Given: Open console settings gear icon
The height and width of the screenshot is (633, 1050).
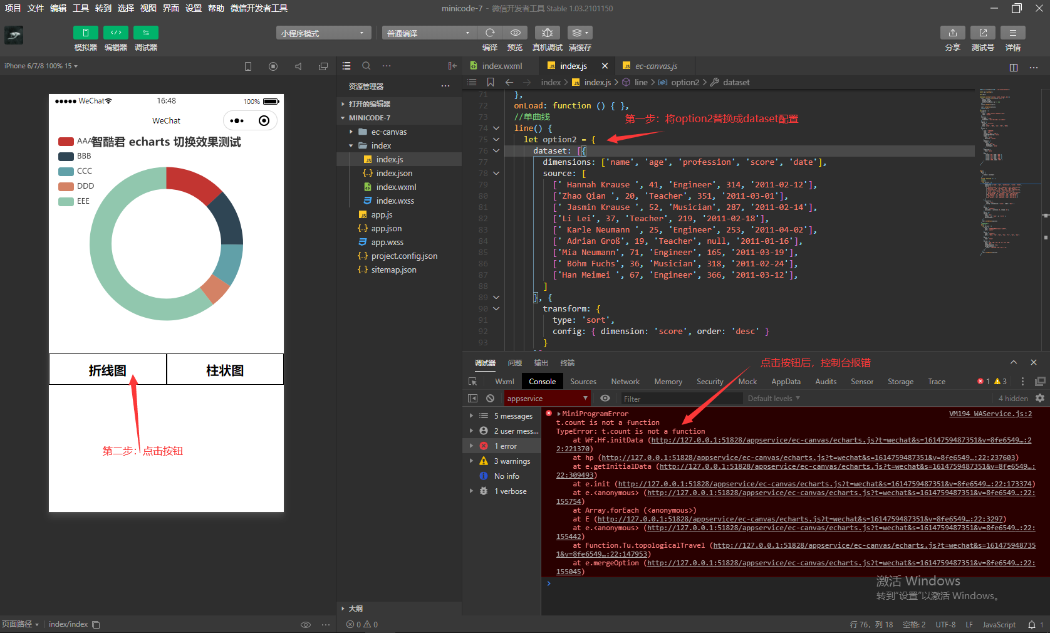Looking at the screenshot, I should (x=1040, y=398).
